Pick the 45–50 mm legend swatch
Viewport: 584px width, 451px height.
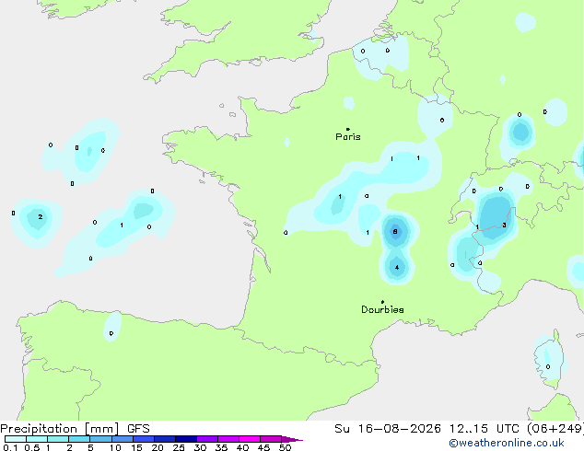tap(271, 439)
